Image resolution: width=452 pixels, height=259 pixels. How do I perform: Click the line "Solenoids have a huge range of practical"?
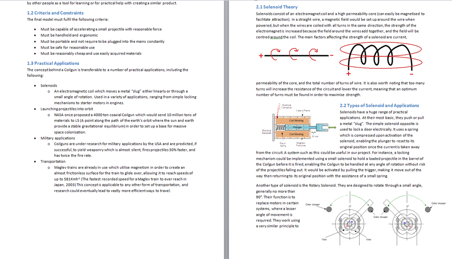pyautogui.click(x=373, y=112)
